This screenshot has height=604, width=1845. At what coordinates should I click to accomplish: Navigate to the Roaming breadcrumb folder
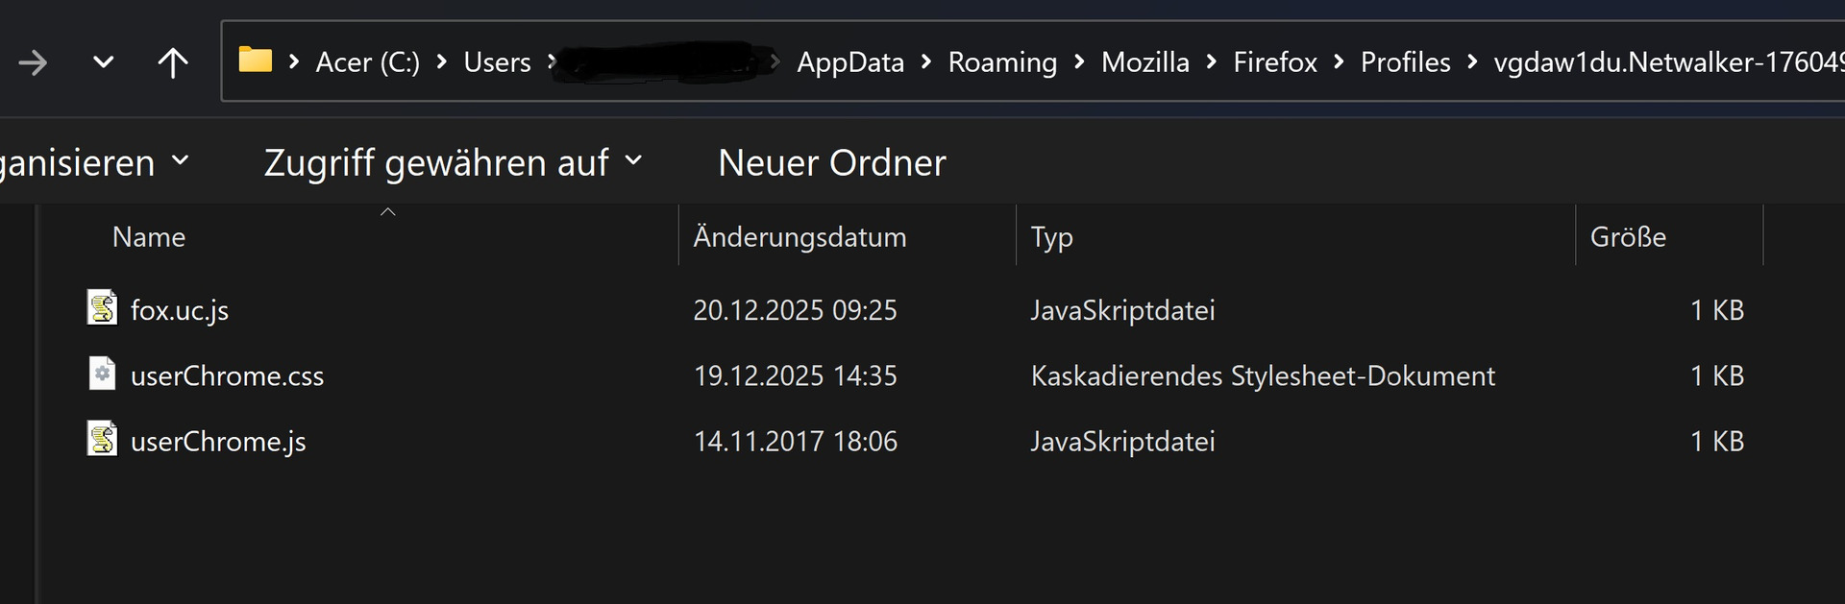tap(1002, 62)
